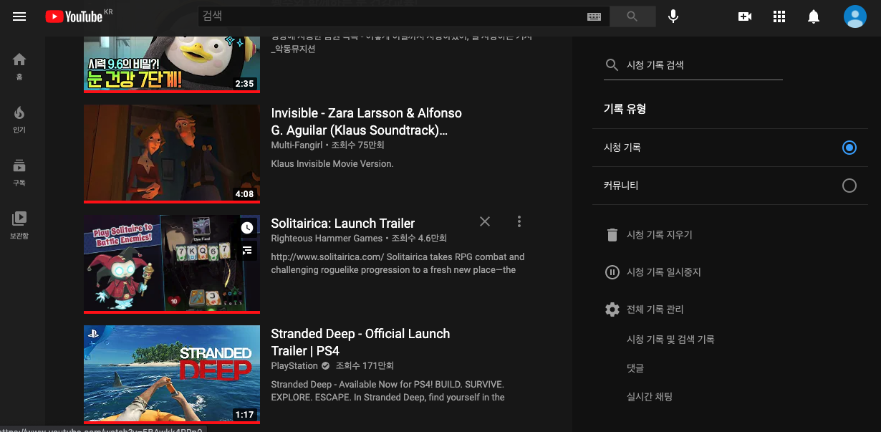Open 구독 subscriptions in the sidebar
Screen dimensions: 881x432
click(x=19, y=172)
